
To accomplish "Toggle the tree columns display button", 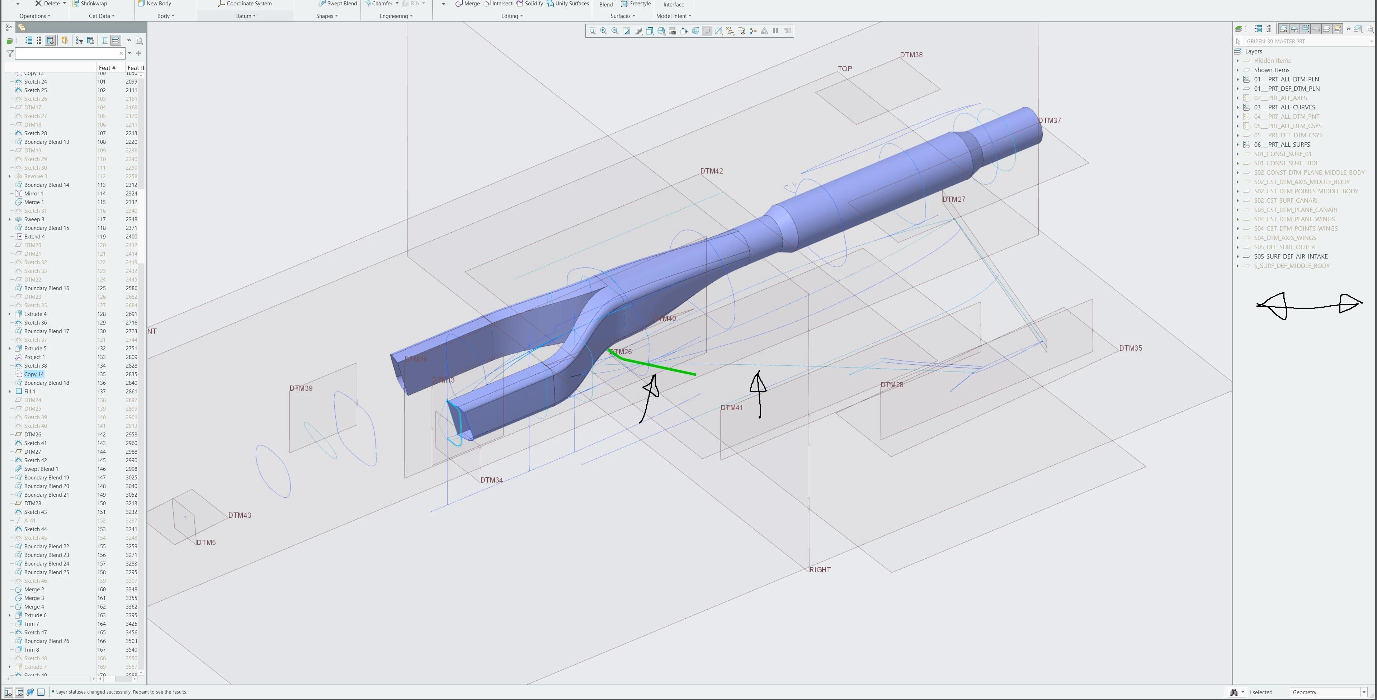I will pyautogui.click(x=50, y=41).
